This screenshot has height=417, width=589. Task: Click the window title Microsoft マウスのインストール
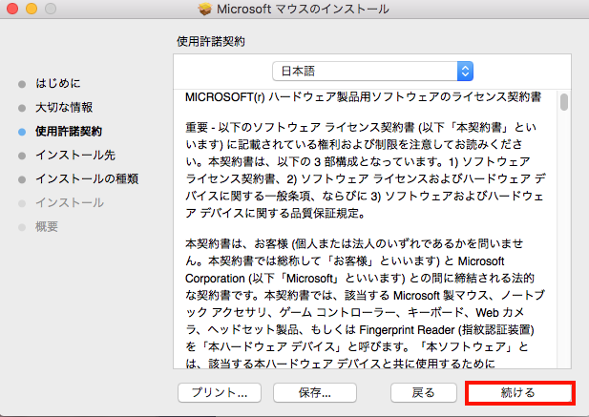tap(303, 9)
